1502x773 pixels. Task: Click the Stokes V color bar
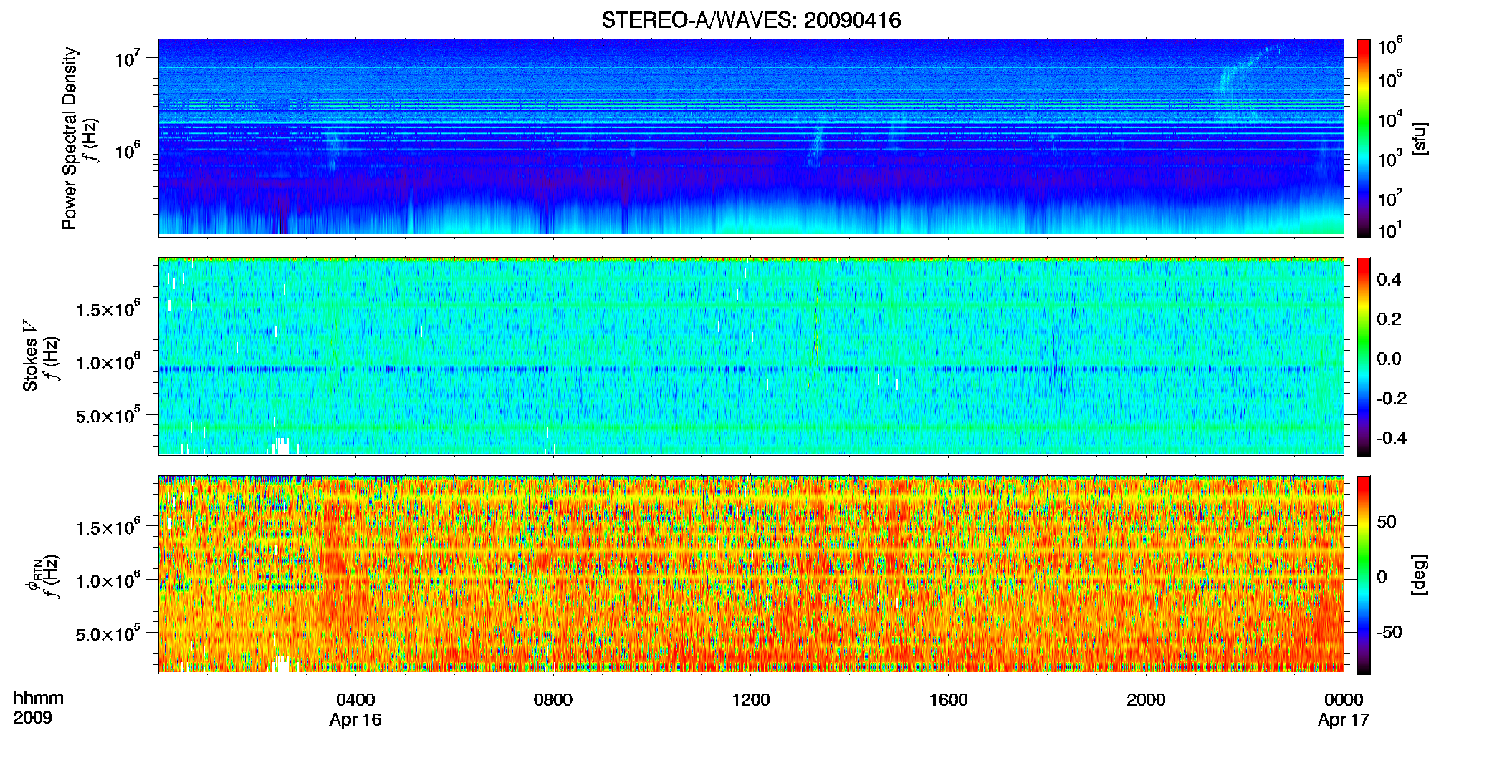point(1364,356)
